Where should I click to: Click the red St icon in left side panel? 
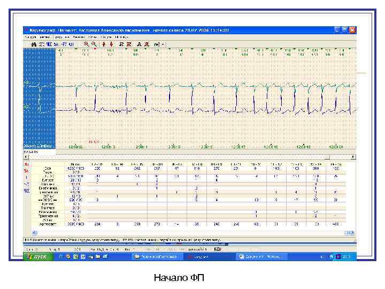tap(26, 171)
